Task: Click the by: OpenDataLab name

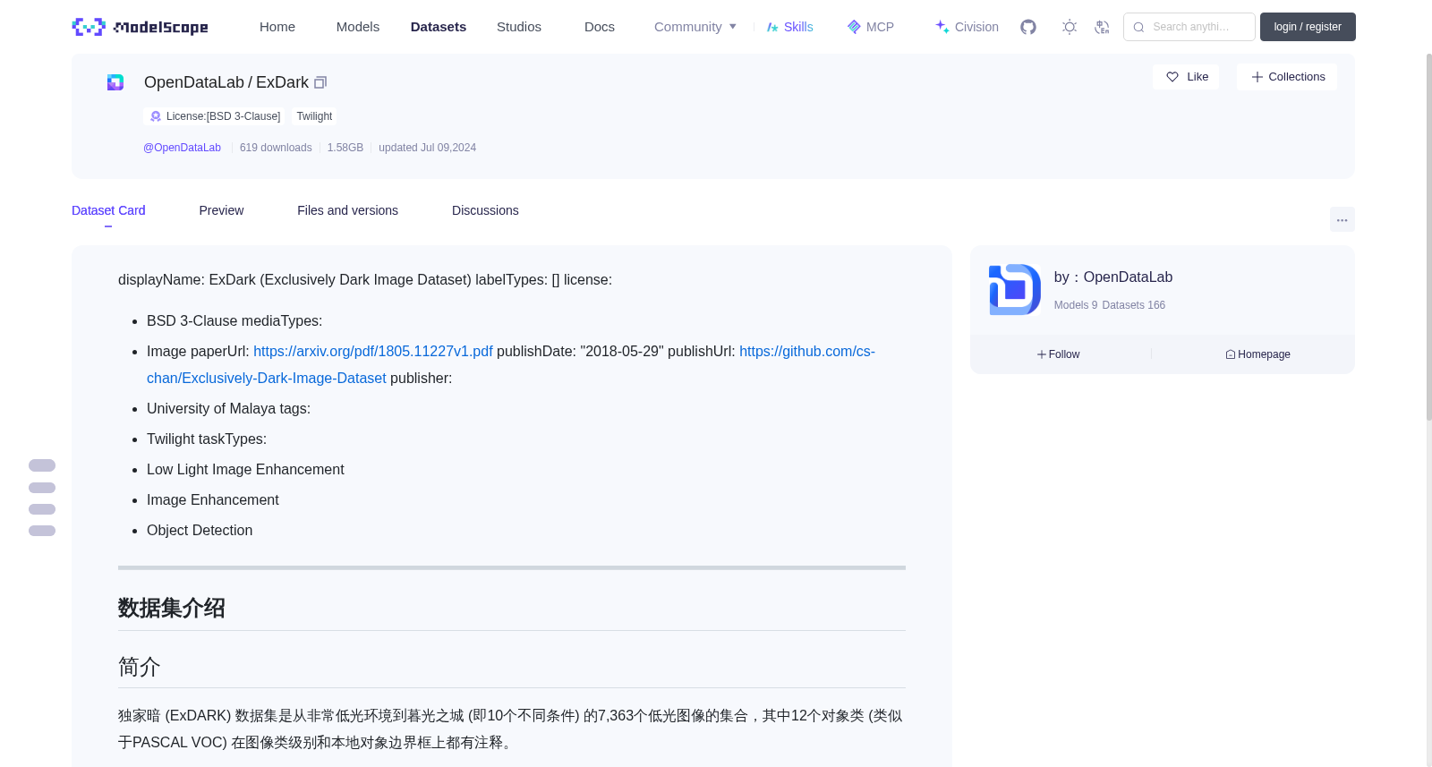Action: (x=1113, y=277)
